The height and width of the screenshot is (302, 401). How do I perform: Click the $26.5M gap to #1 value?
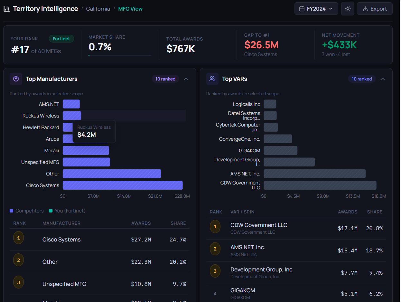point(261,45)
